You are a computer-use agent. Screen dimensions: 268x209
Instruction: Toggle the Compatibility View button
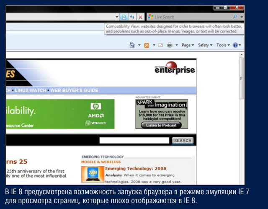(x=124, y=17)
